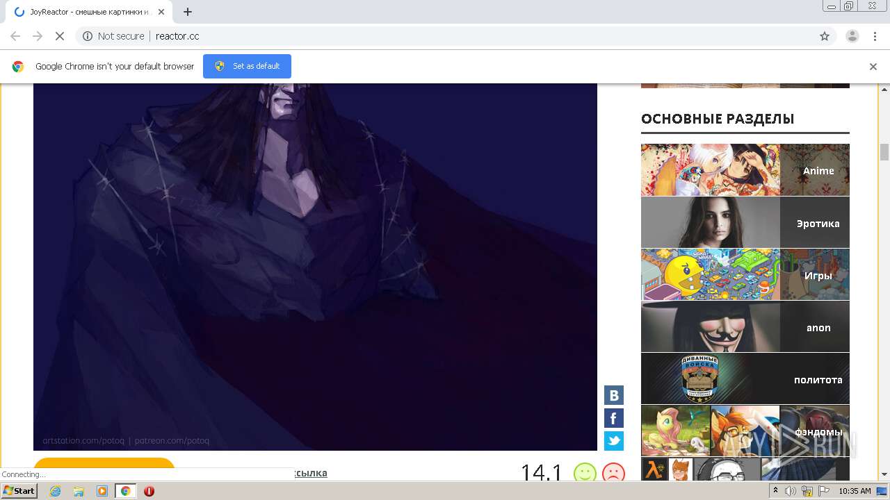The image size is (890, 500).
Task: Switch to Chrome in the taskbar
Action: click(x=125, y=491)
